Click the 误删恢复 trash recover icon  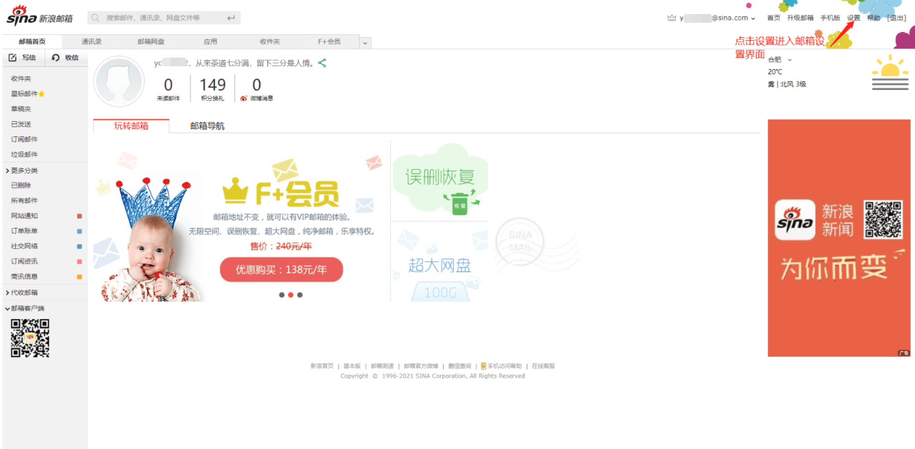(460, 203)
